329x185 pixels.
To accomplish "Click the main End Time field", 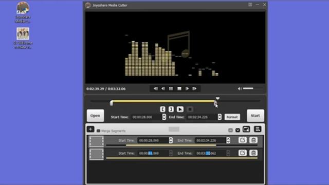I will tap(202, 117).
